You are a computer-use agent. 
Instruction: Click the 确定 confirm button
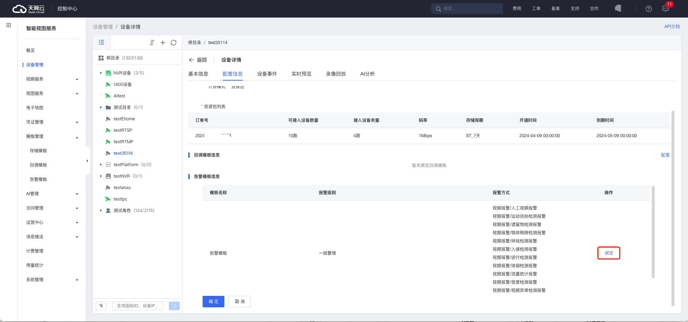point(213,302)
